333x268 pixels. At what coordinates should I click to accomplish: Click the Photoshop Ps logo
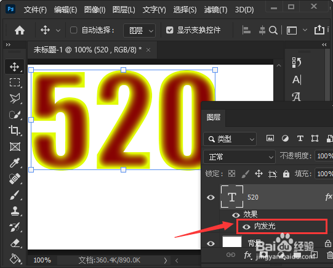pos(10,9)
